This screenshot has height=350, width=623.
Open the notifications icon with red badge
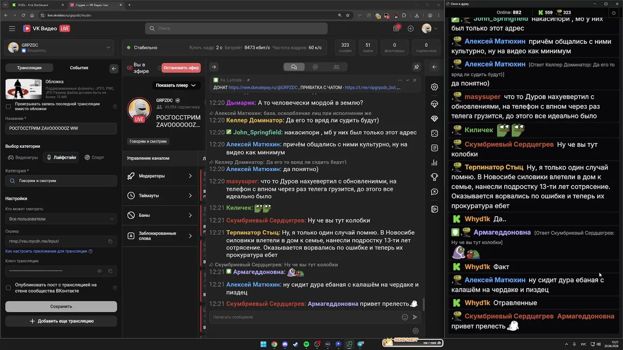coord(397,28)
